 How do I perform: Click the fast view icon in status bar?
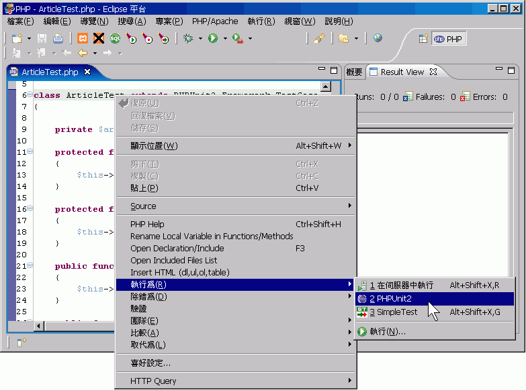tap(21, 342)
